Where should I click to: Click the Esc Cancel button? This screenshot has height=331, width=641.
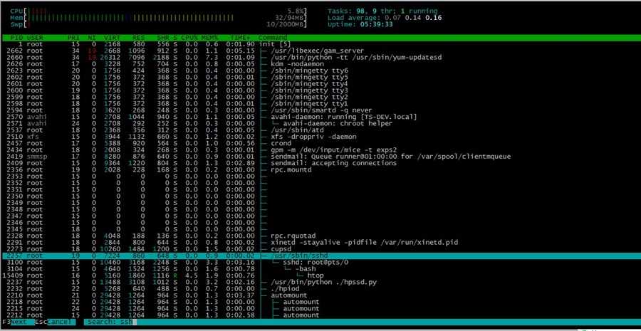[x=54, y=322]
